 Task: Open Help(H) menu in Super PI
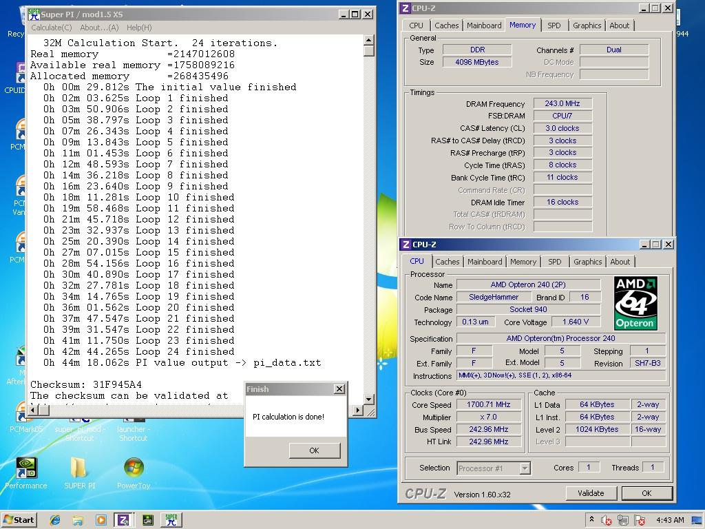pos(139,28)
